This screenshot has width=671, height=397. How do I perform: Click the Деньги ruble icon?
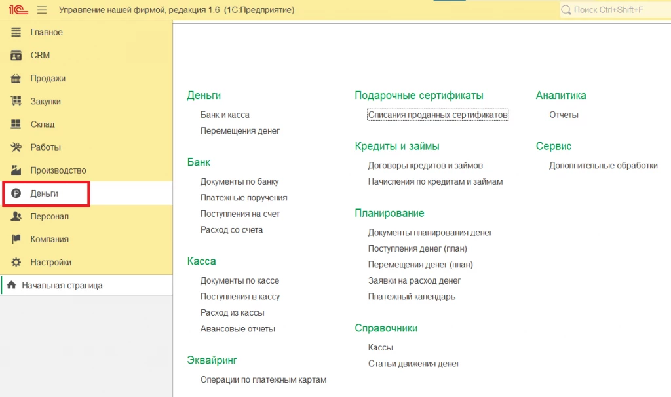[x=16, y=193]
